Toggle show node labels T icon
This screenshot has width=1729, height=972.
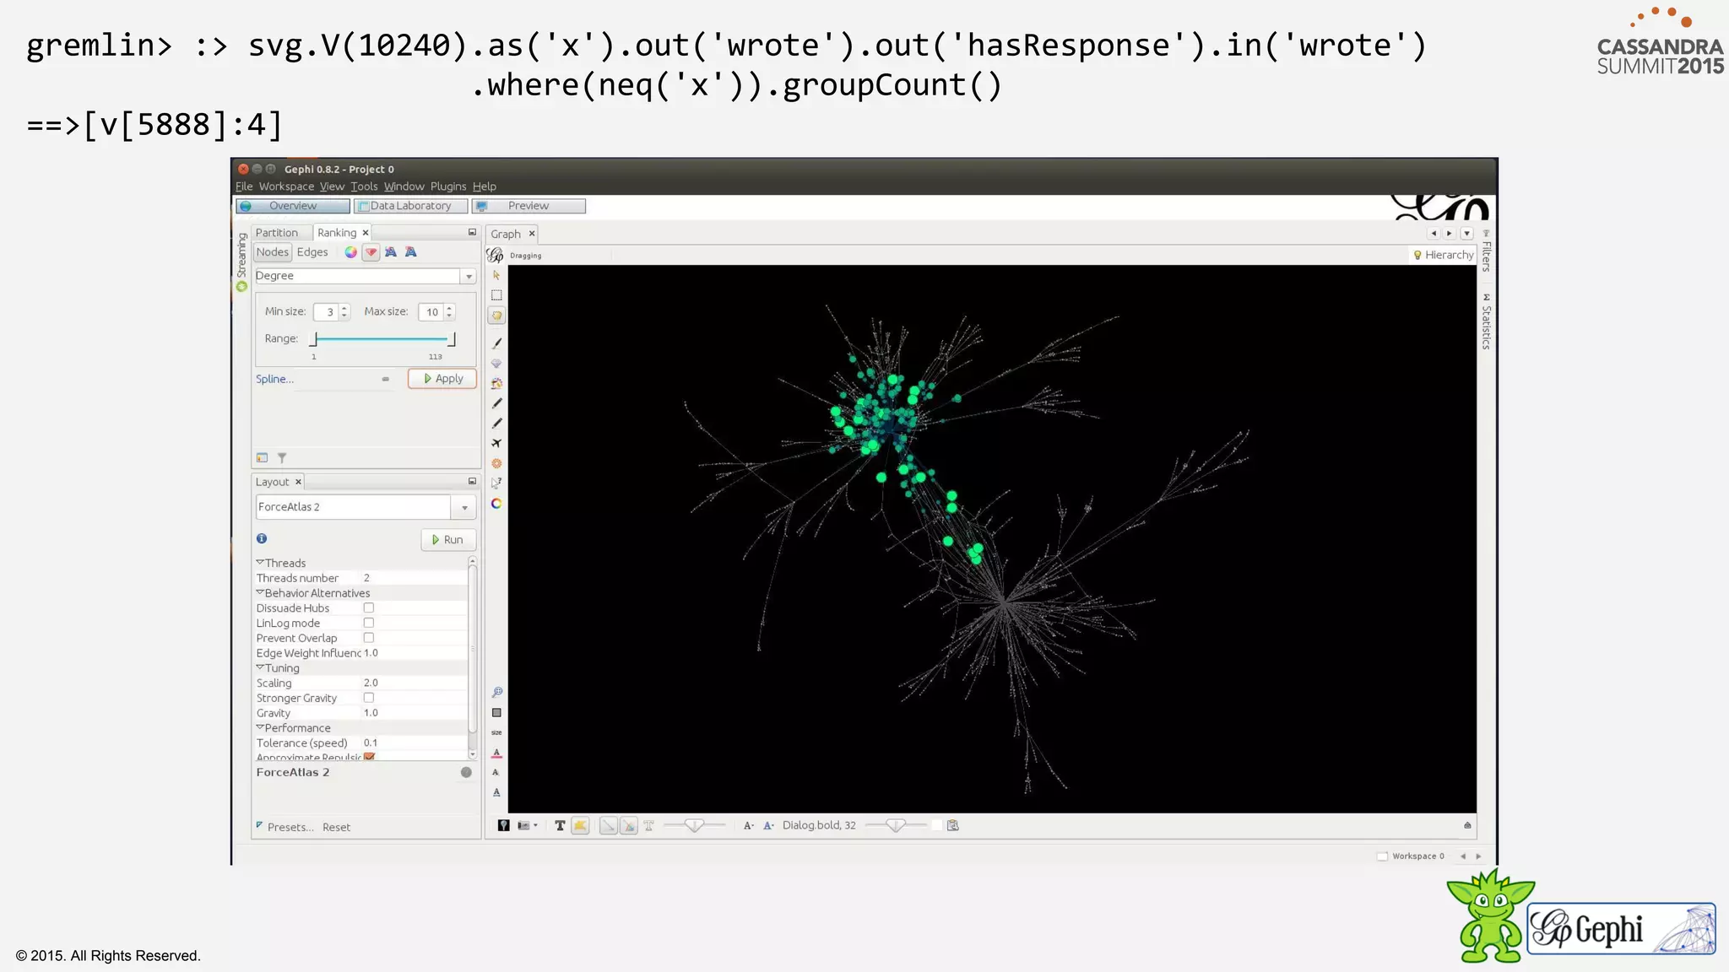click(x=560, y=826)
